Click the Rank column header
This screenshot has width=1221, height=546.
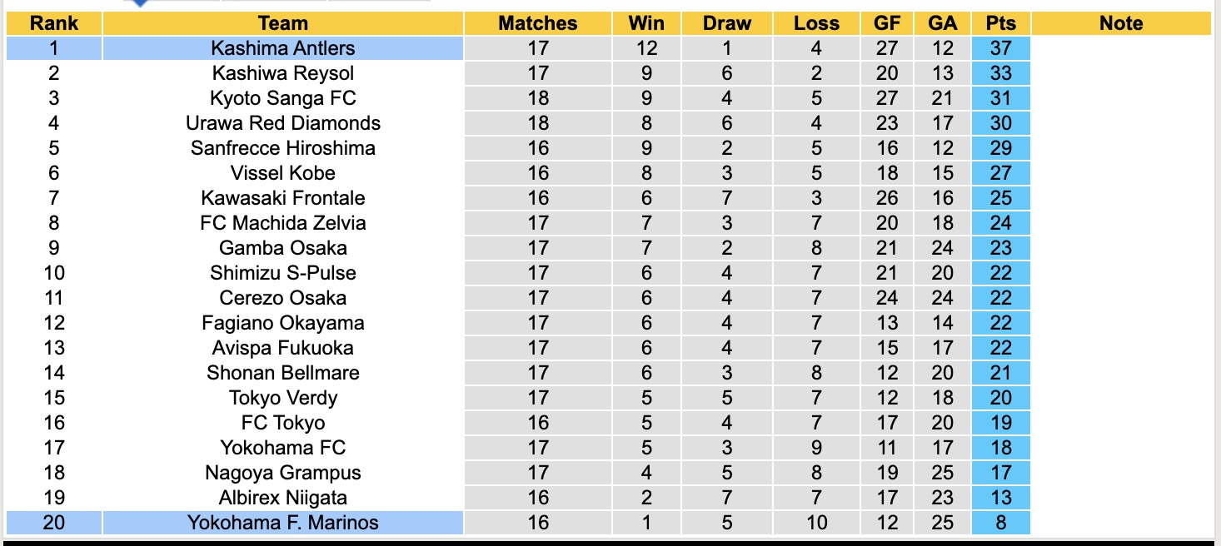[x=54, y=23]
